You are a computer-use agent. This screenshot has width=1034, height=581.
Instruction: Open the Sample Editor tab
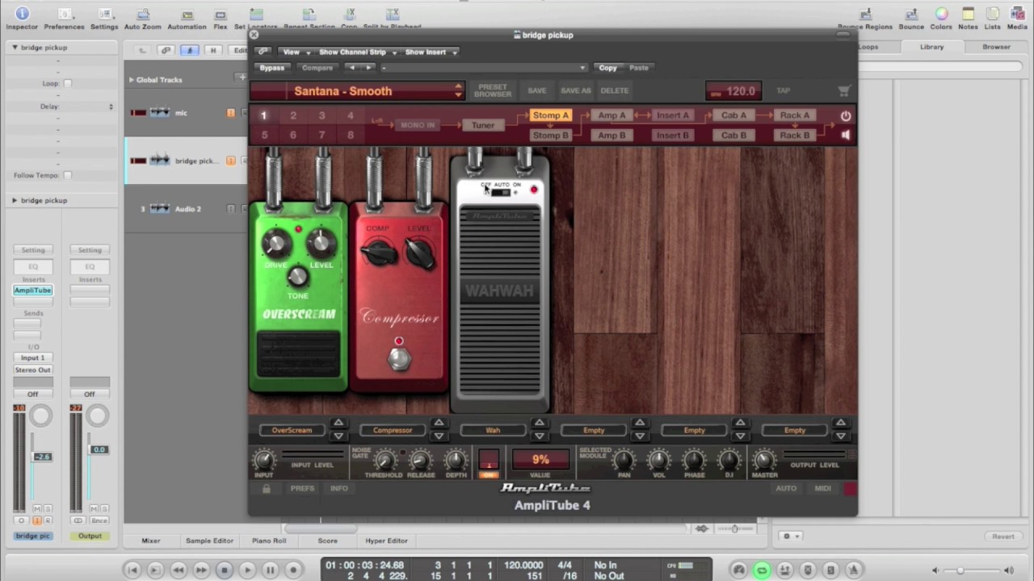[209, 541]
